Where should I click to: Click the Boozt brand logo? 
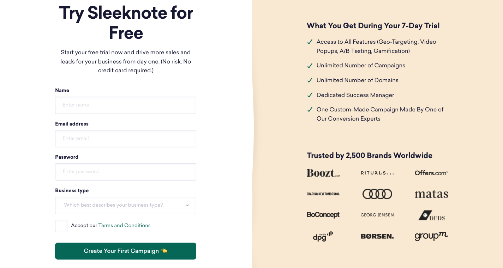[323, 173]
